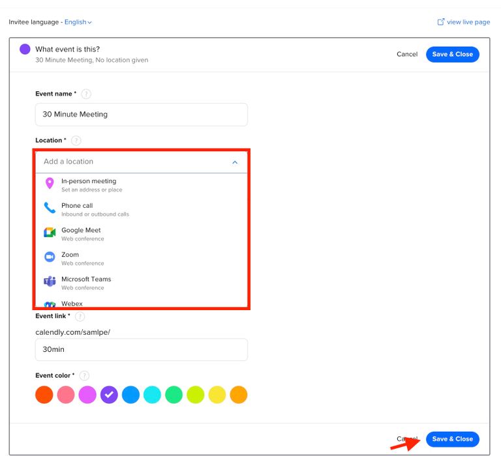Click the Location help question-mark icon
This screenshot has width=501, height=456.
click(76, 141)
